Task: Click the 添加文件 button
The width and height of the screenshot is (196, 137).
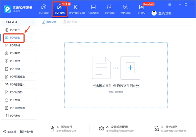Action: (49, 22)
